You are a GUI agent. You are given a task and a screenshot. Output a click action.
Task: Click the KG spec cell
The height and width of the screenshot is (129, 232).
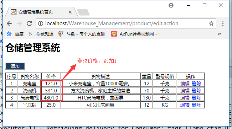click(165, 105)
